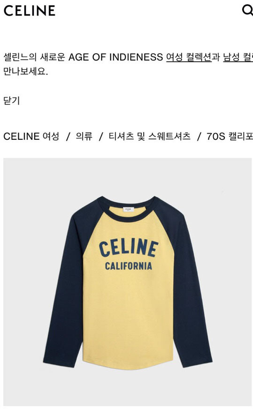Click the CELINE print on the shirt

pyautogui.click(x=129, y=247)
